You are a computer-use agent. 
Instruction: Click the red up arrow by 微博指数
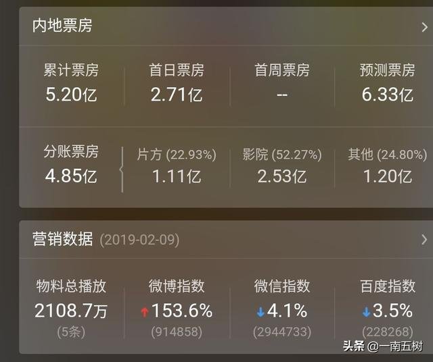pos(143,312)
